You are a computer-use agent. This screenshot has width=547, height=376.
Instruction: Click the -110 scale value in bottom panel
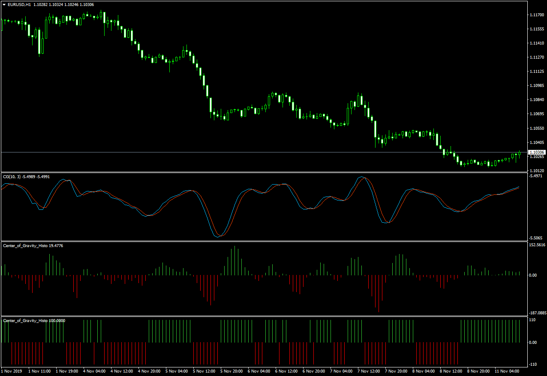[534, 364]
